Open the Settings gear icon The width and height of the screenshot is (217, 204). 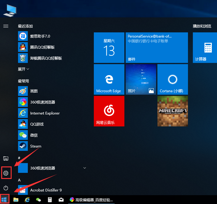tap(6, 173)
